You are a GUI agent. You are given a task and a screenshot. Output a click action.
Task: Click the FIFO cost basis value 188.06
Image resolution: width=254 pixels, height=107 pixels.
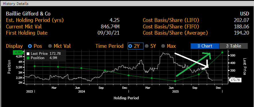241,27
